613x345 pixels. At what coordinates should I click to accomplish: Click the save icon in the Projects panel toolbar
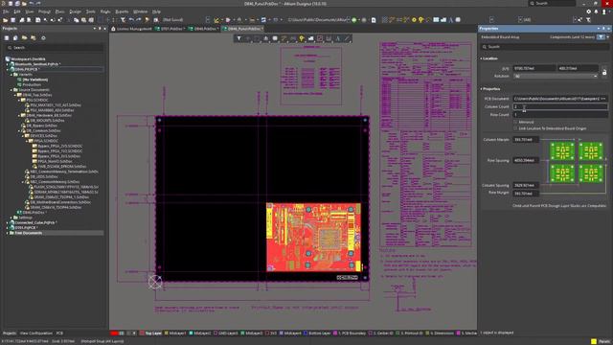(7, 38)
